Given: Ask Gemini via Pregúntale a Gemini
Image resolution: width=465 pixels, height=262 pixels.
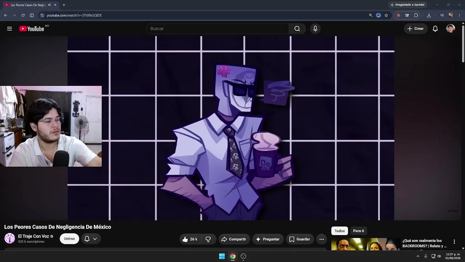Looking at the screenshot, I should click(407, 5).
